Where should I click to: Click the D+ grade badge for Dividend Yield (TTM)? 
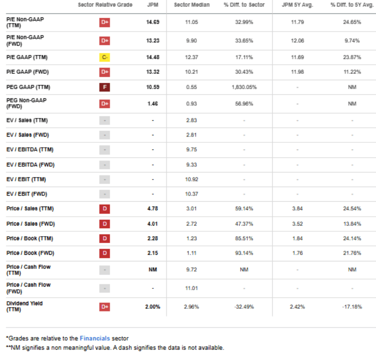click(x=105, y=307)
